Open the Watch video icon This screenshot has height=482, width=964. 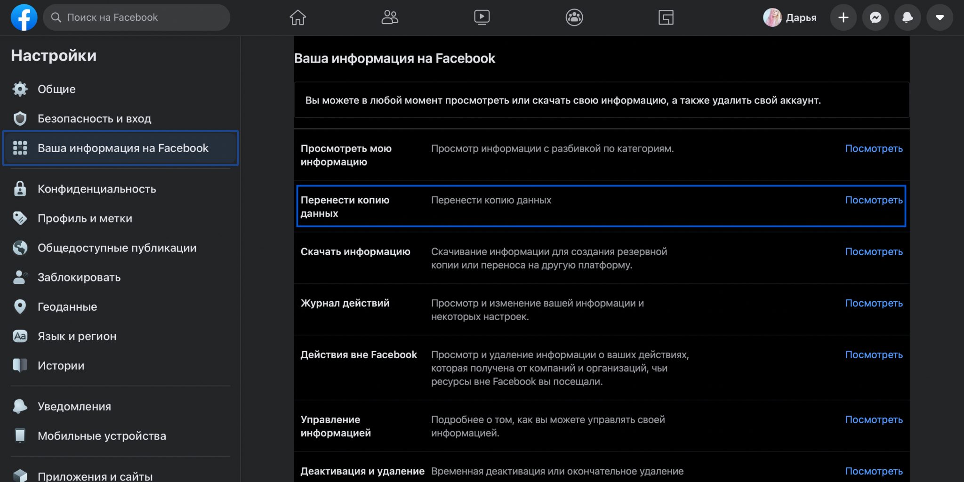point(482,17)
